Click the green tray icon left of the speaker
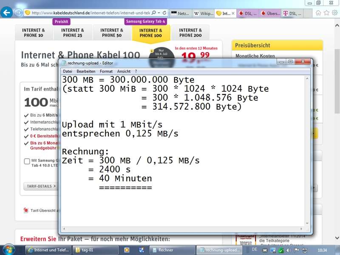The image size is (340, 255). click(x=281, y=250)
